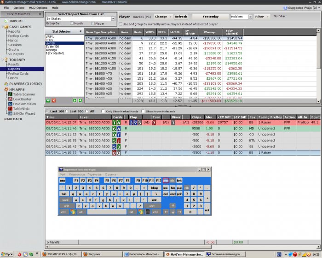The width and height of the screenshot is (322, 258).
Task: Click the Yesterday date button
Action: [211, 17]
